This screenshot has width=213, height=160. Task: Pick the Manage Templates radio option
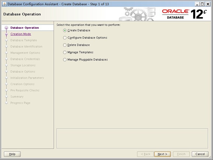(x=65, y=52)
